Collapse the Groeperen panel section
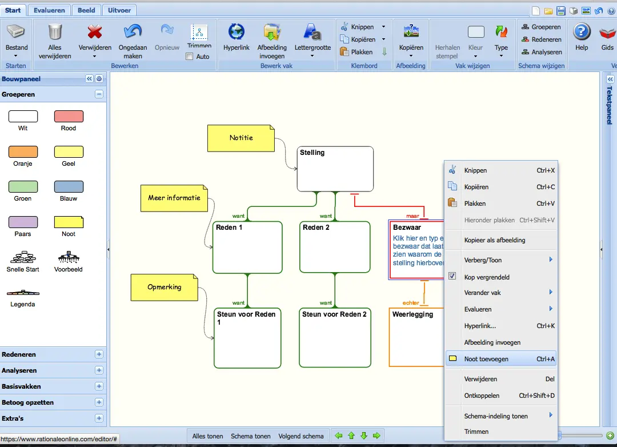The height and width of the screenshot is (447, 617). (x=99, y=94)
